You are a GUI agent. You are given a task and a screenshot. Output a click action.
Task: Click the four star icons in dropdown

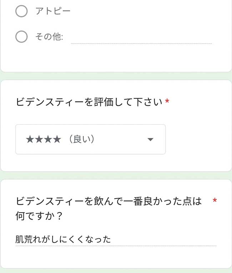tap(44, 139)
